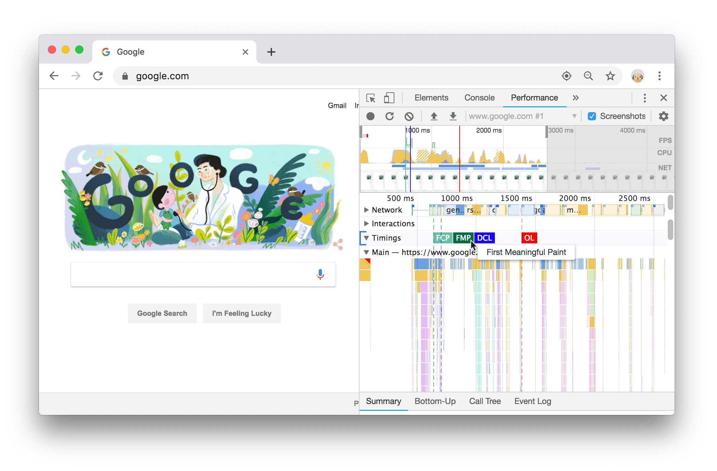Click the DevTools settings gear icon
The width and height of the screenshot is (717, 471).
[x=663, y=116]
